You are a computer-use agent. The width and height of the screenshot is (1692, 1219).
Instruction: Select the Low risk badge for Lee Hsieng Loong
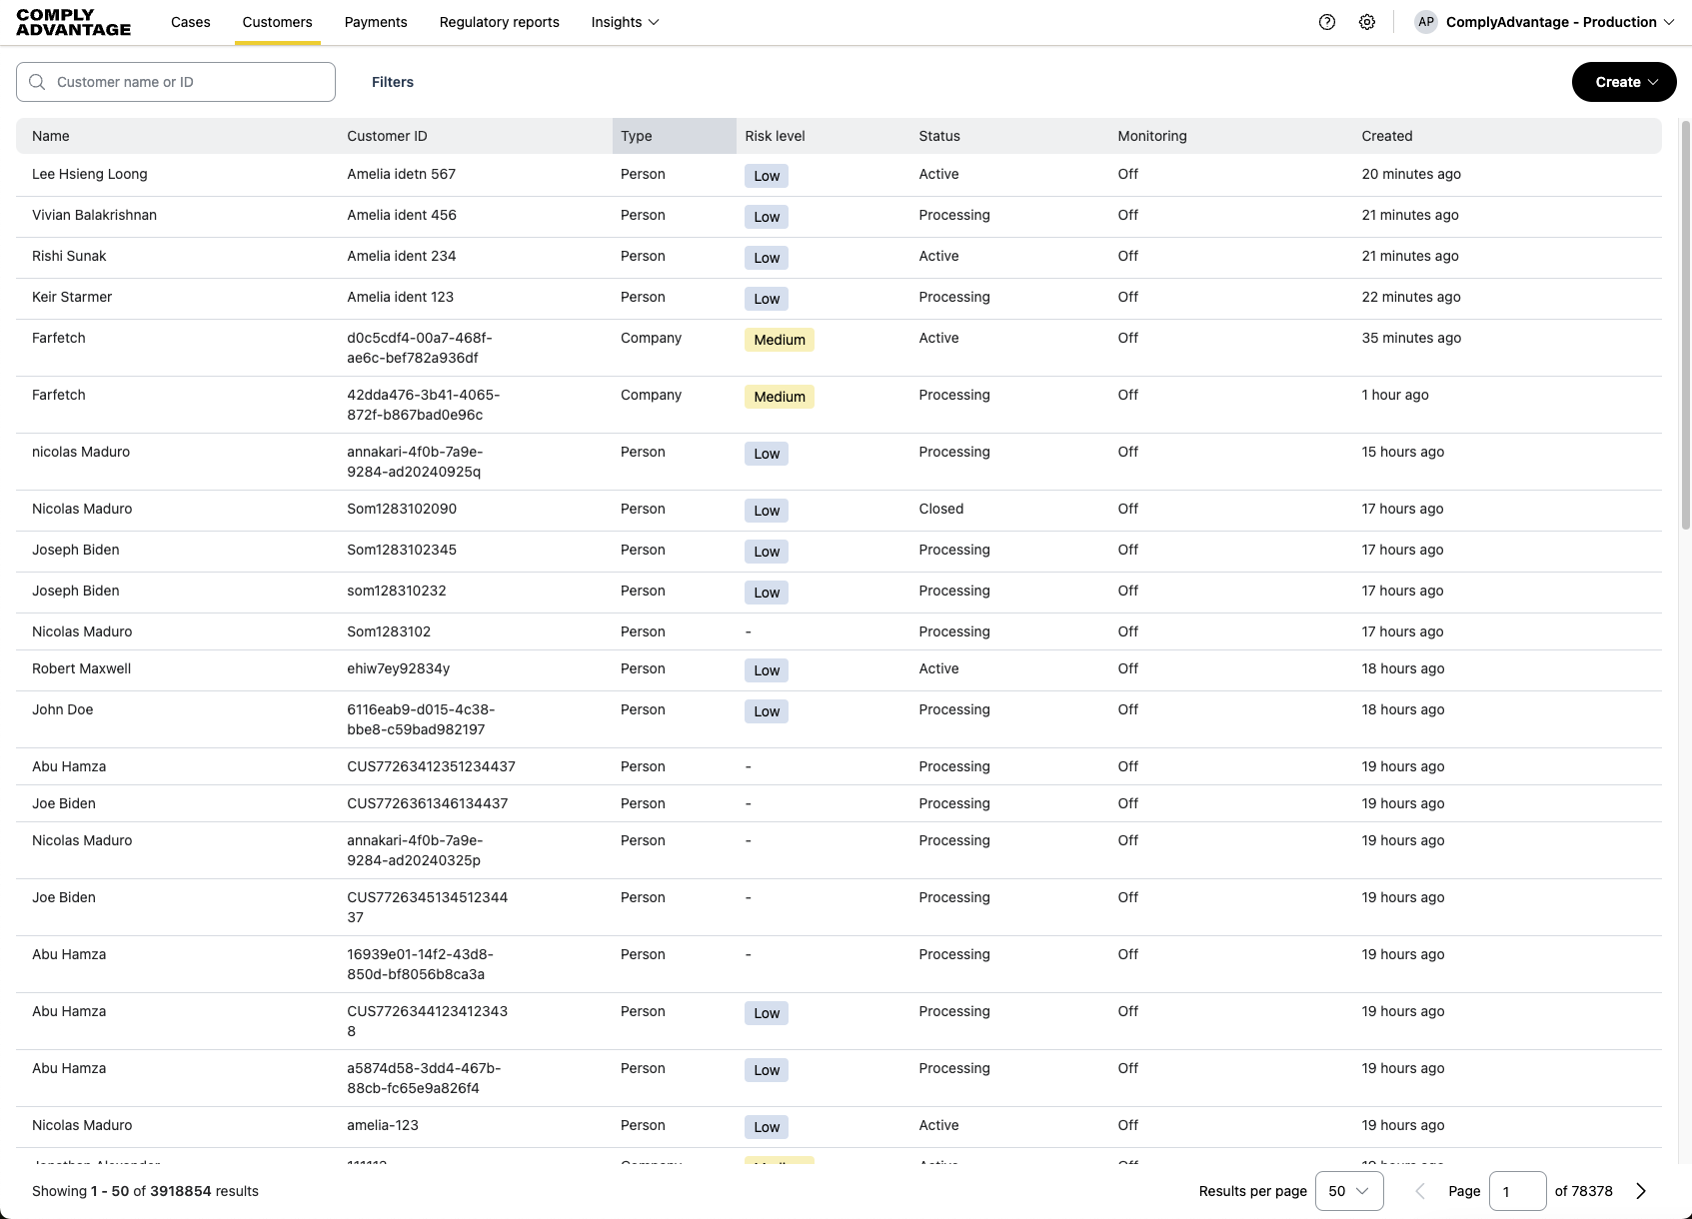pos(766,175)
